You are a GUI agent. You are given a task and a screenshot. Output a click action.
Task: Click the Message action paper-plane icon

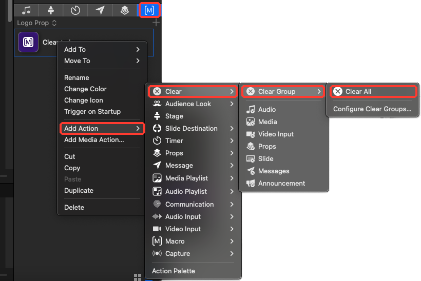[x=157, y=165]
